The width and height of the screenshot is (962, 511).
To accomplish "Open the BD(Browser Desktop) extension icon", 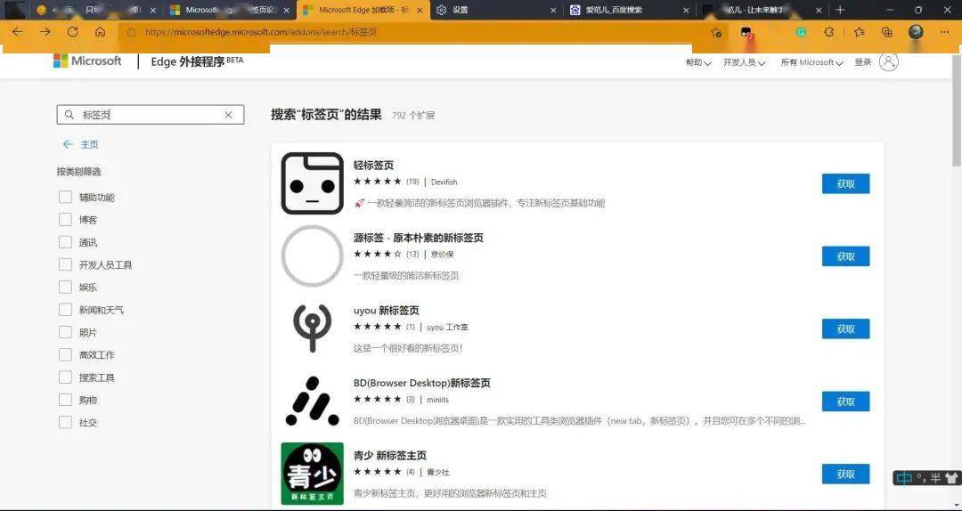I will [x=313, y=401].
